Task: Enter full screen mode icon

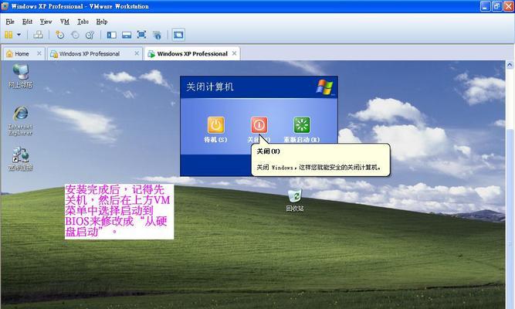Action: coord(141,35)
